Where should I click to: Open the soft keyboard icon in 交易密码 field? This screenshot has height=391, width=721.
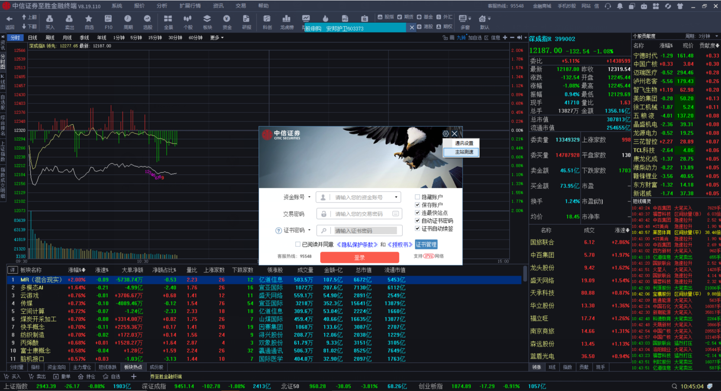coord(395,214)
